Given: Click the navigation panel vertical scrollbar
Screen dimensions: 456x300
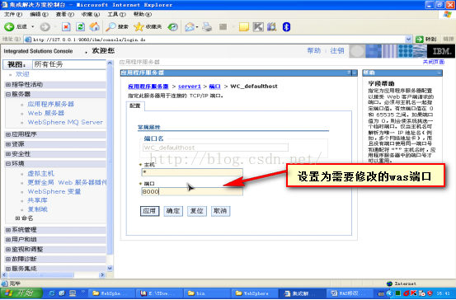Looking at the screenshot, I should click(x=110, y=166).
